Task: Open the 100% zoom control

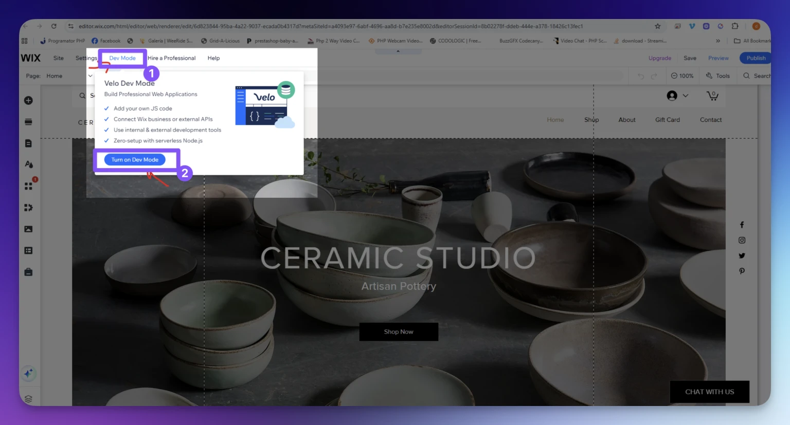Action: pos(682,76)
